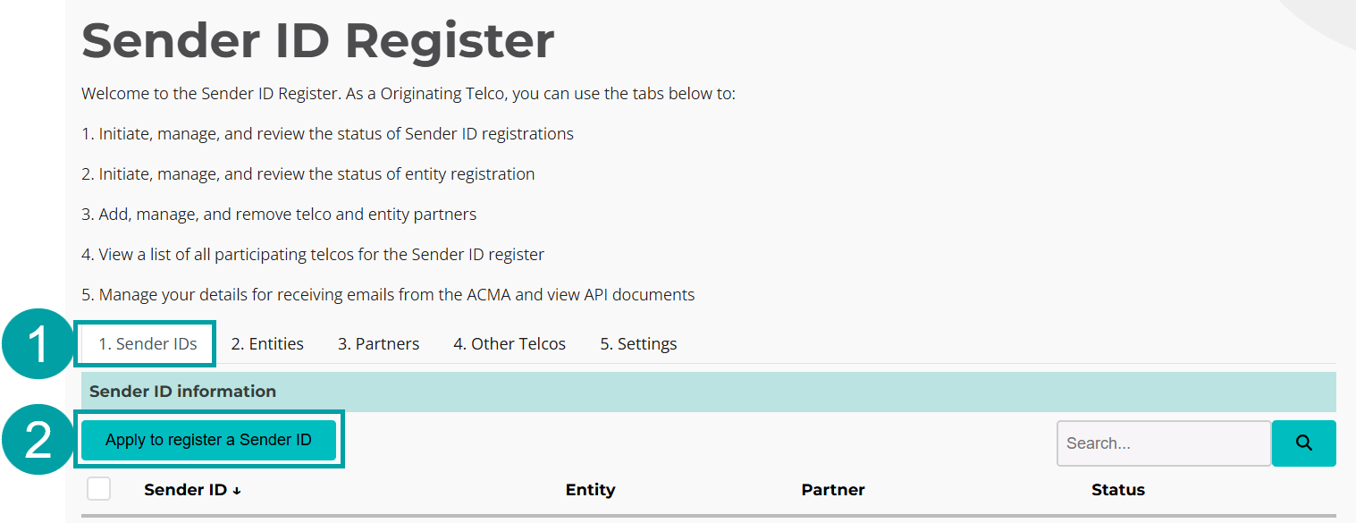The width and height of the screenshot is (1356, 523).
Task: Switch to the 2. Entities tab
Action: pos(267,343)
